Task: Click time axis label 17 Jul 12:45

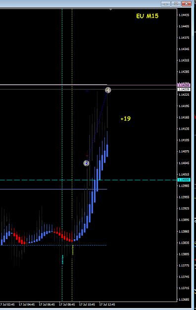Action: pyautogui.click(x=107, y=305)
